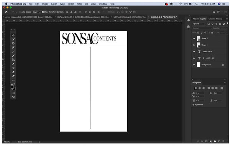Hide the Background layer

click(194, 65)
